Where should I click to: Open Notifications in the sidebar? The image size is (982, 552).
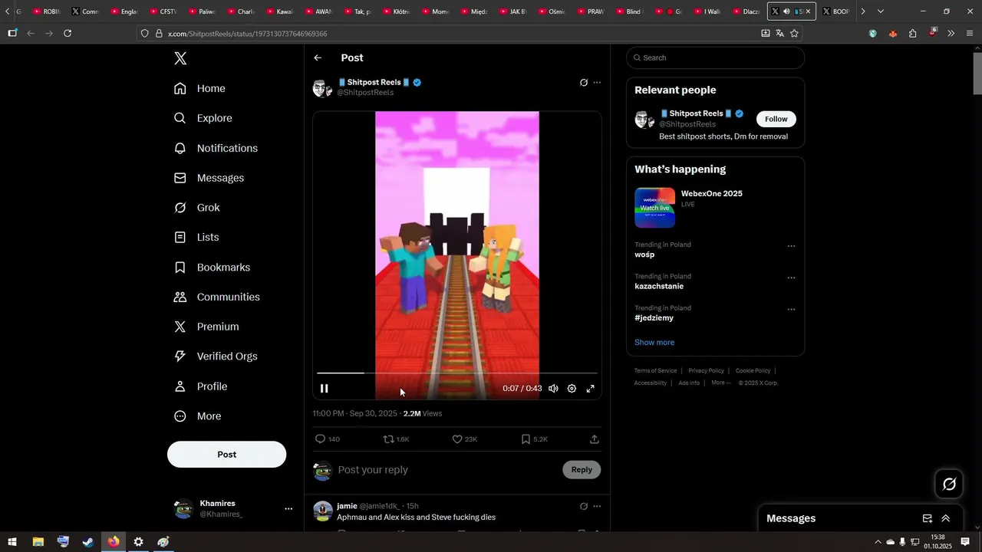pyautogui.click(x=216, y=148)
